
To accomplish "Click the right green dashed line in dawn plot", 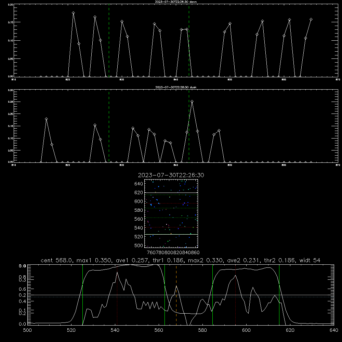I will (189, 40).
